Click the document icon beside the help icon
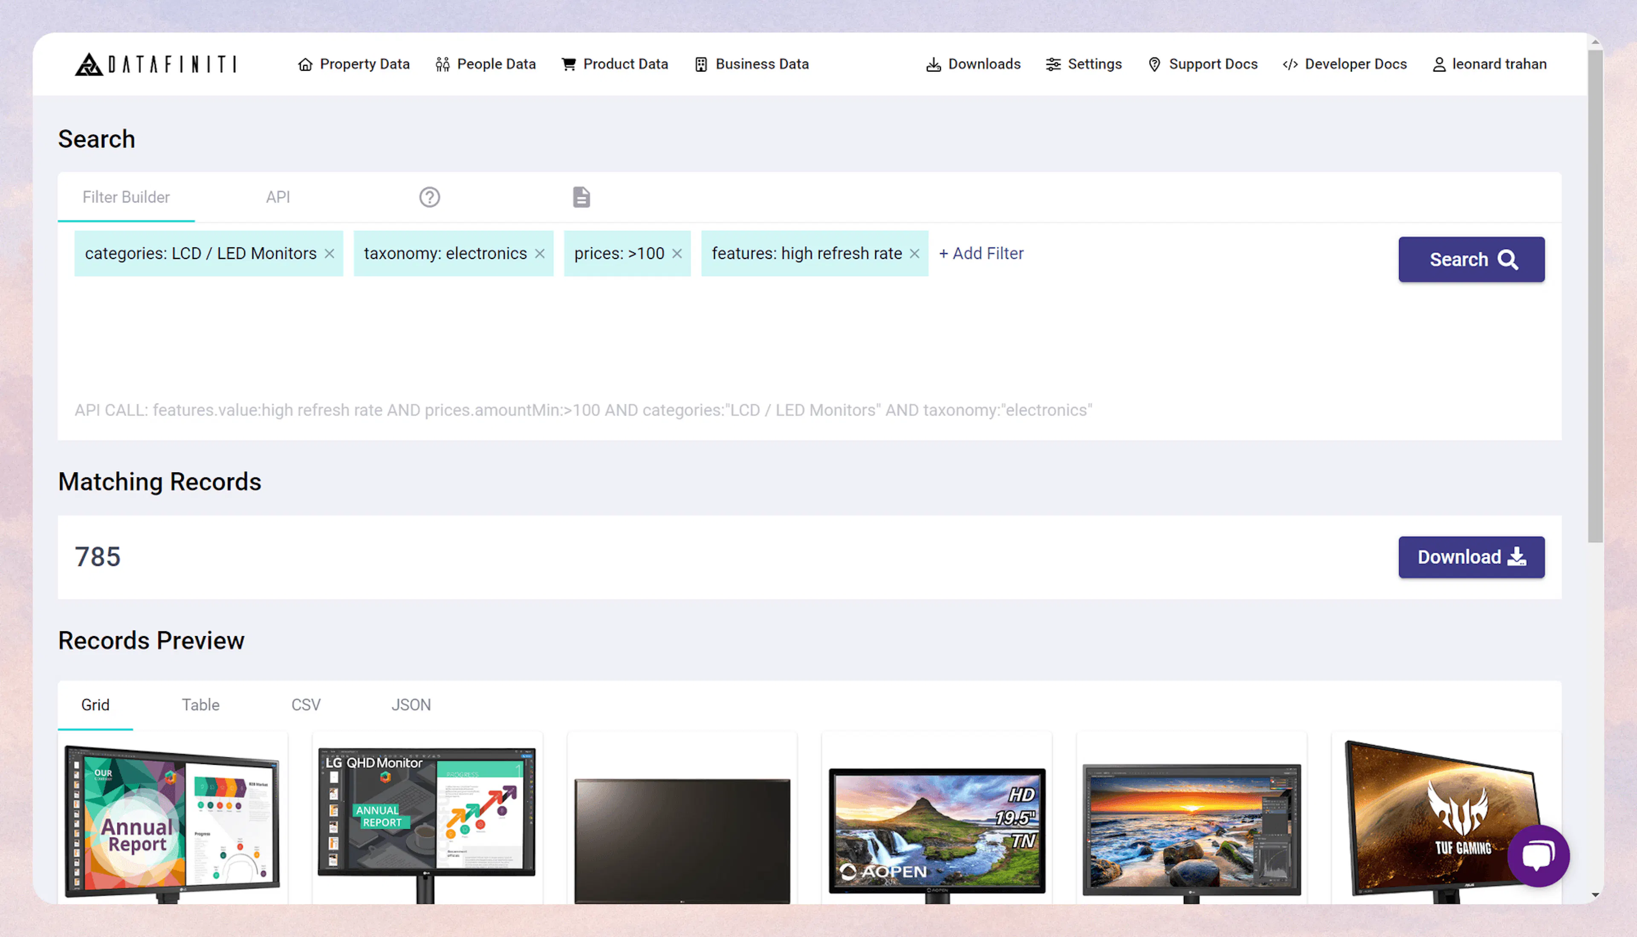Screen dimensions: 1637x937 pos(581,197)
